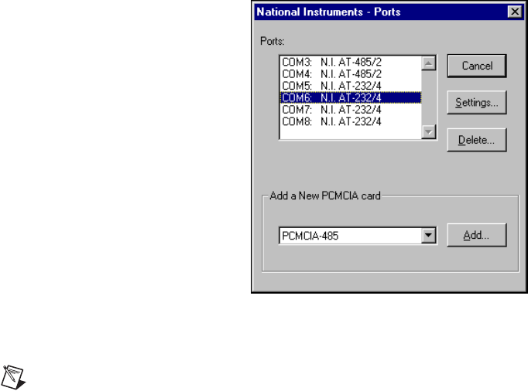
Task: Select COM7: N.I. AT-232/4 in list
Action: tap(351, 110)
